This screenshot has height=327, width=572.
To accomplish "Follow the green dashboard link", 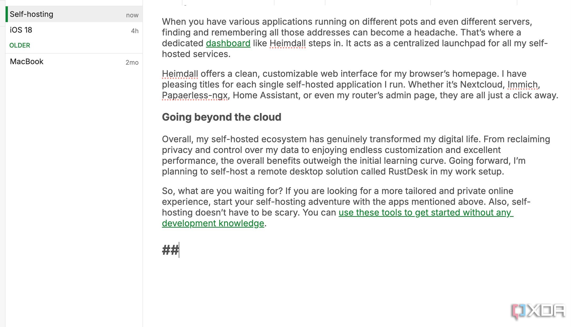I will coord(228,43).
